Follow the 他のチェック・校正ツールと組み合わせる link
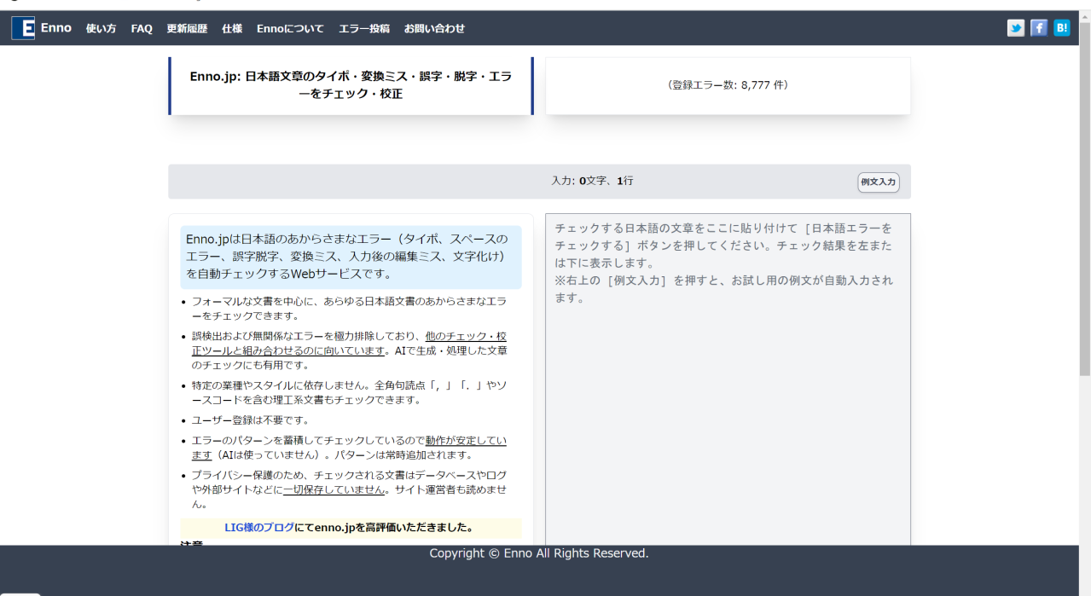The width and height of the screenshot is (1091, 596). (x=349, y=344)
